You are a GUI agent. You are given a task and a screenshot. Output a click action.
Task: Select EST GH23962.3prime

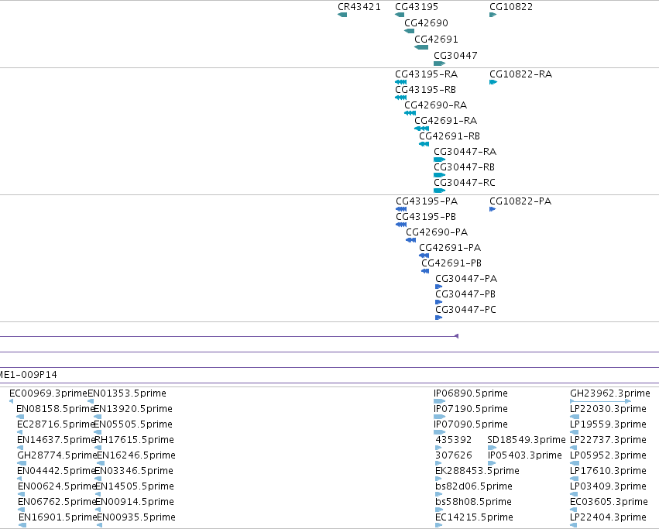point(601,401)
